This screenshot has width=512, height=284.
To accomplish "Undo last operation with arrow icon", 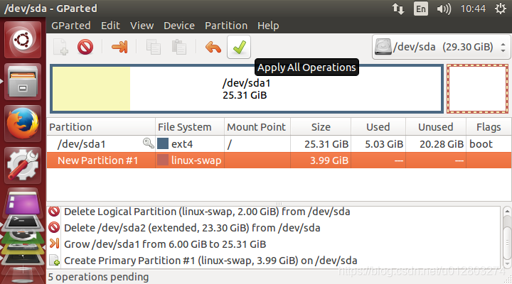I will 213,47.
